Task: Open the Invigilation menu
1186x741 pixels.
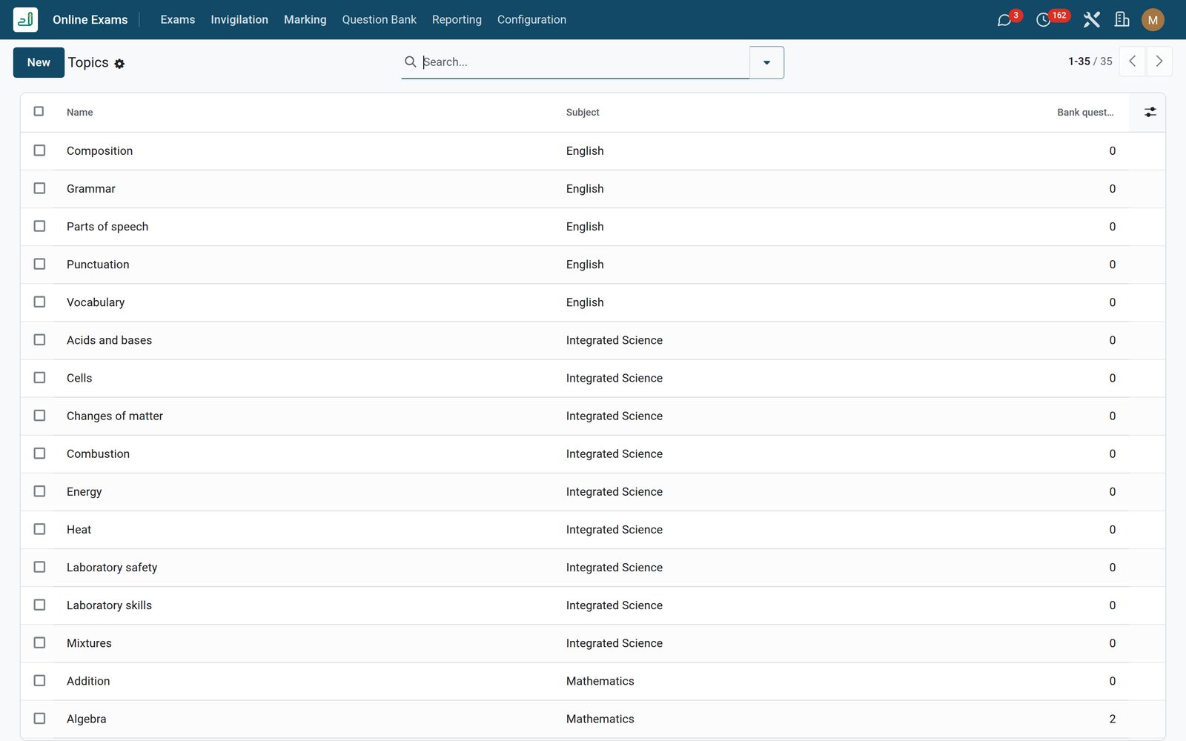Action: click(239, 20)
